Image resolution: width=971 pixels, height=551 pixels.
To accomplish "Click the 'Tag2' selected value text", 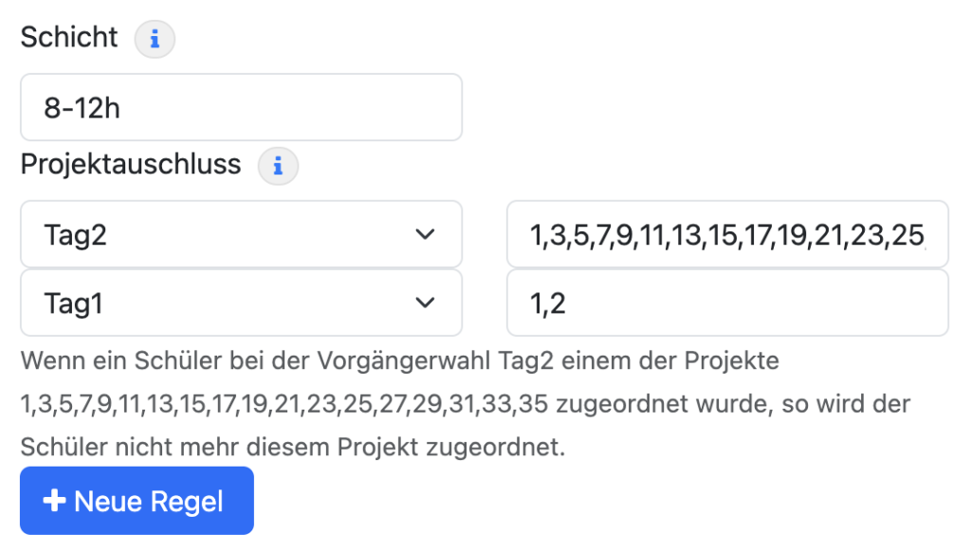I will point(75,234).
